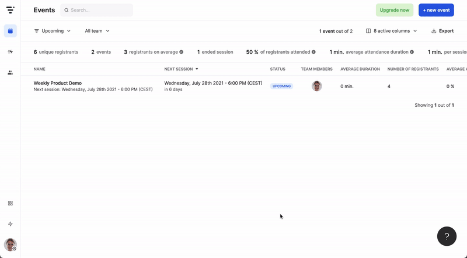This screenshot has height=258, width=467.
Task: Open the All team dropdown
Action: [x=97, y=31]
